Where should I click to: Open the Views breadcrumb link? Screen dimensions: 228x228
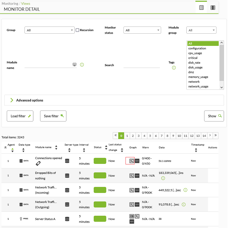tap(26, 3)
